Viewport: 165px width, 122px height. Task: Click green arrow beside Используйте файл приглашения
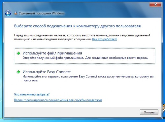(x=18, y=53)
